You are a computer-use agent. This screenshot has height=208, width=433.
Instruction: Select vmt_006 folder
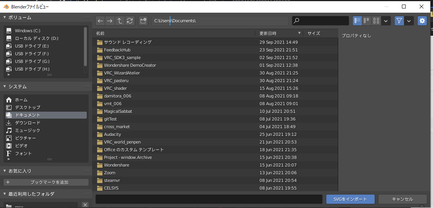point(215,104)
